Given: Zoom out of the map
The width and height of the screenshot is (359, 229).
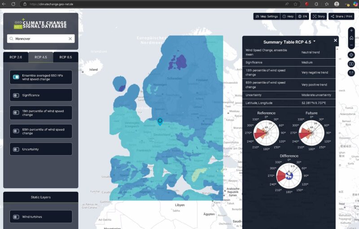Looking at the screenshot, I should coord(351,45).
